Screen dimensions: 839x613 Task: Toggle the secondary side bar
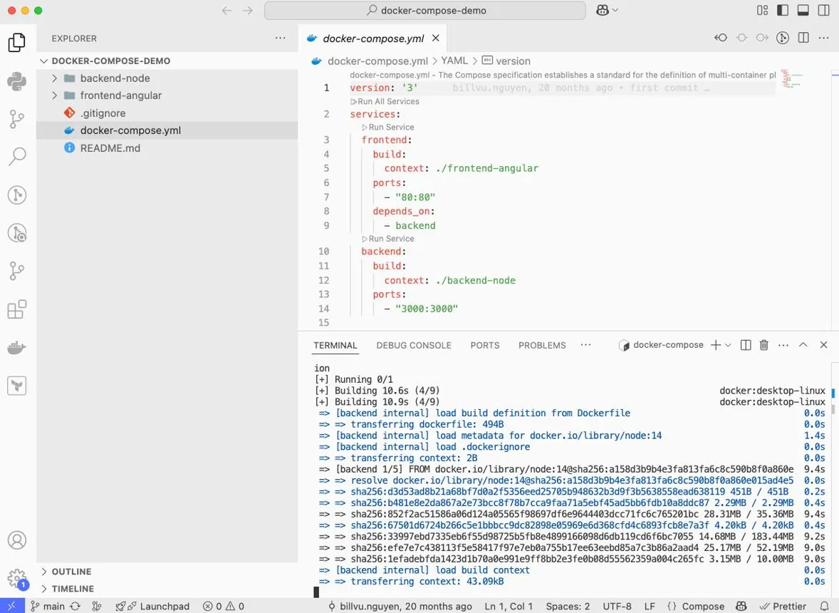click(823, 10)
